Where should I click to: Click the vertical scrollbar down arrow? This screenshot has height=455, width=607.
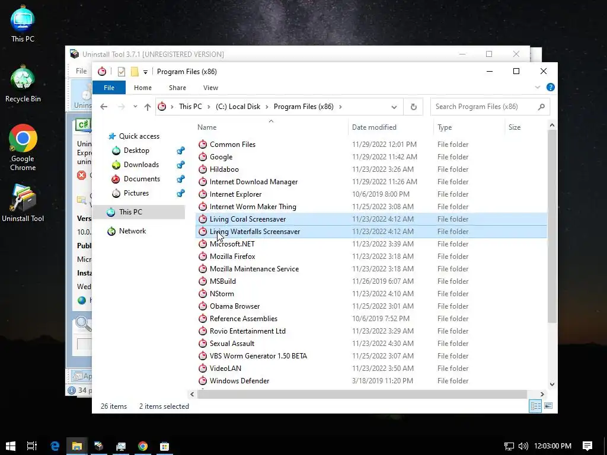tap(552, 384)
